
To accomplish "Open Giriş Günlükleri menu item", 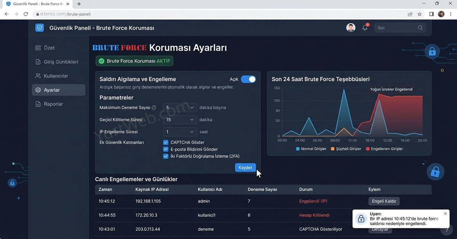I will tap(59, 62).
